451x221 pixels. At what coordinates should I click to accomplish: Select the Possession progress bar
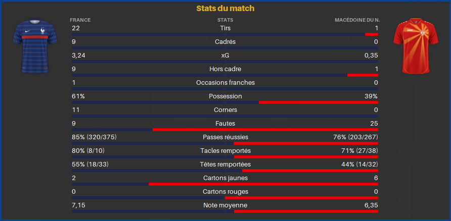click(x=225, y=102)
